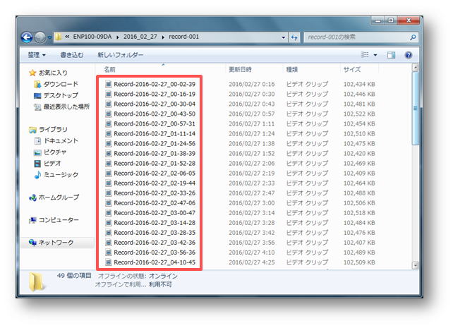Click video icon of Record-2016-02-27_01-38-39

click(x=109, y=153)
